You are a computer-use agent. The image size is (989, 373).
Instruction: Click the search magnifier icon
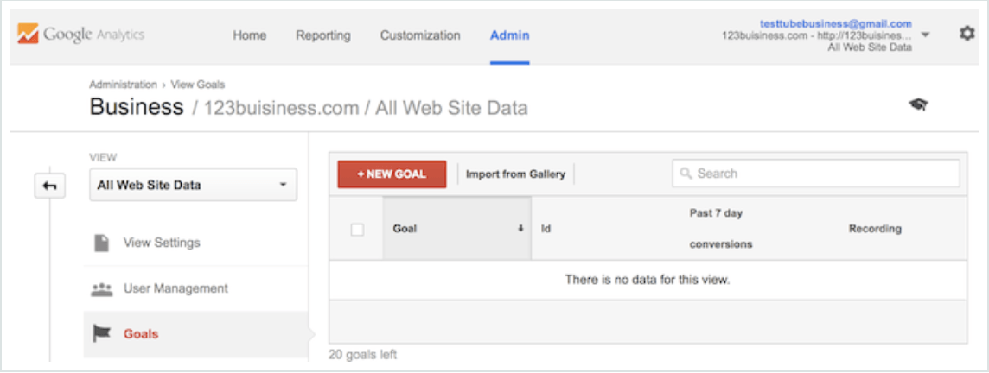coord(686,174)
